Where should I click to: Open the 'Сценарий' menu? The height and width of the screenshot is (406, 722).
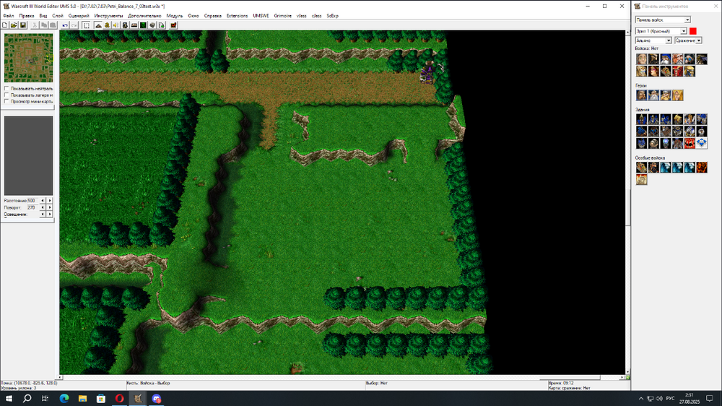(x=79, y=15)
